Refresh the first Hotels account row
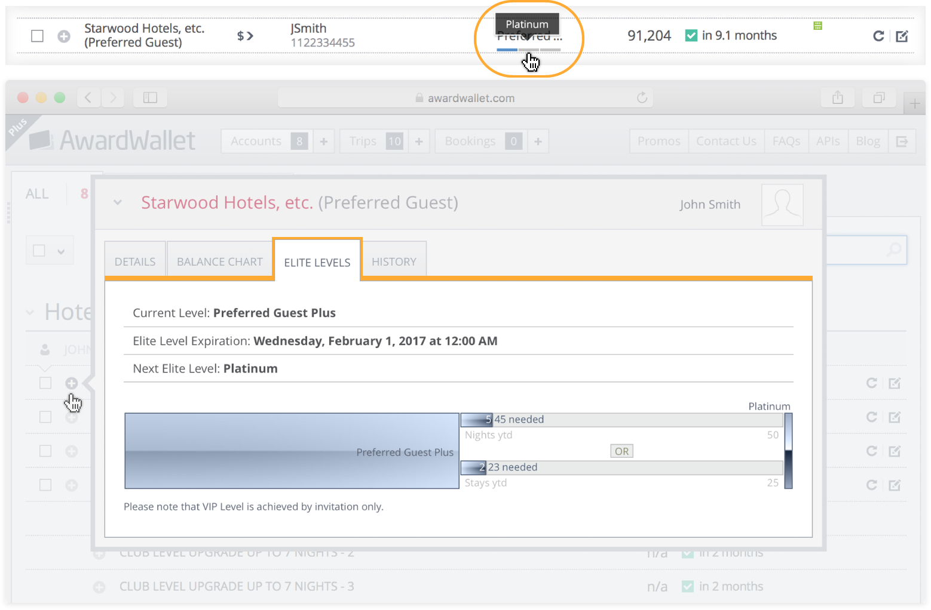The height and width of the screenshot is (610, 931). coord(872,383)
